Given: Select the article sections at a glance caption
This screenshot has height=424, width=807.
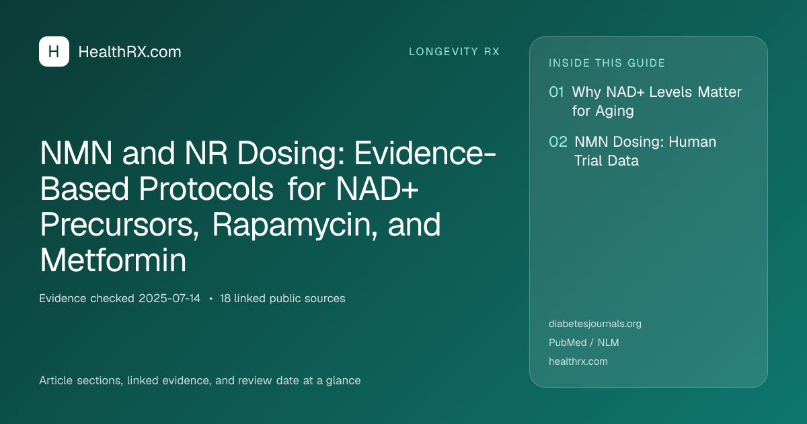Looking at the screenshot, I should click(x=200, y=380).
